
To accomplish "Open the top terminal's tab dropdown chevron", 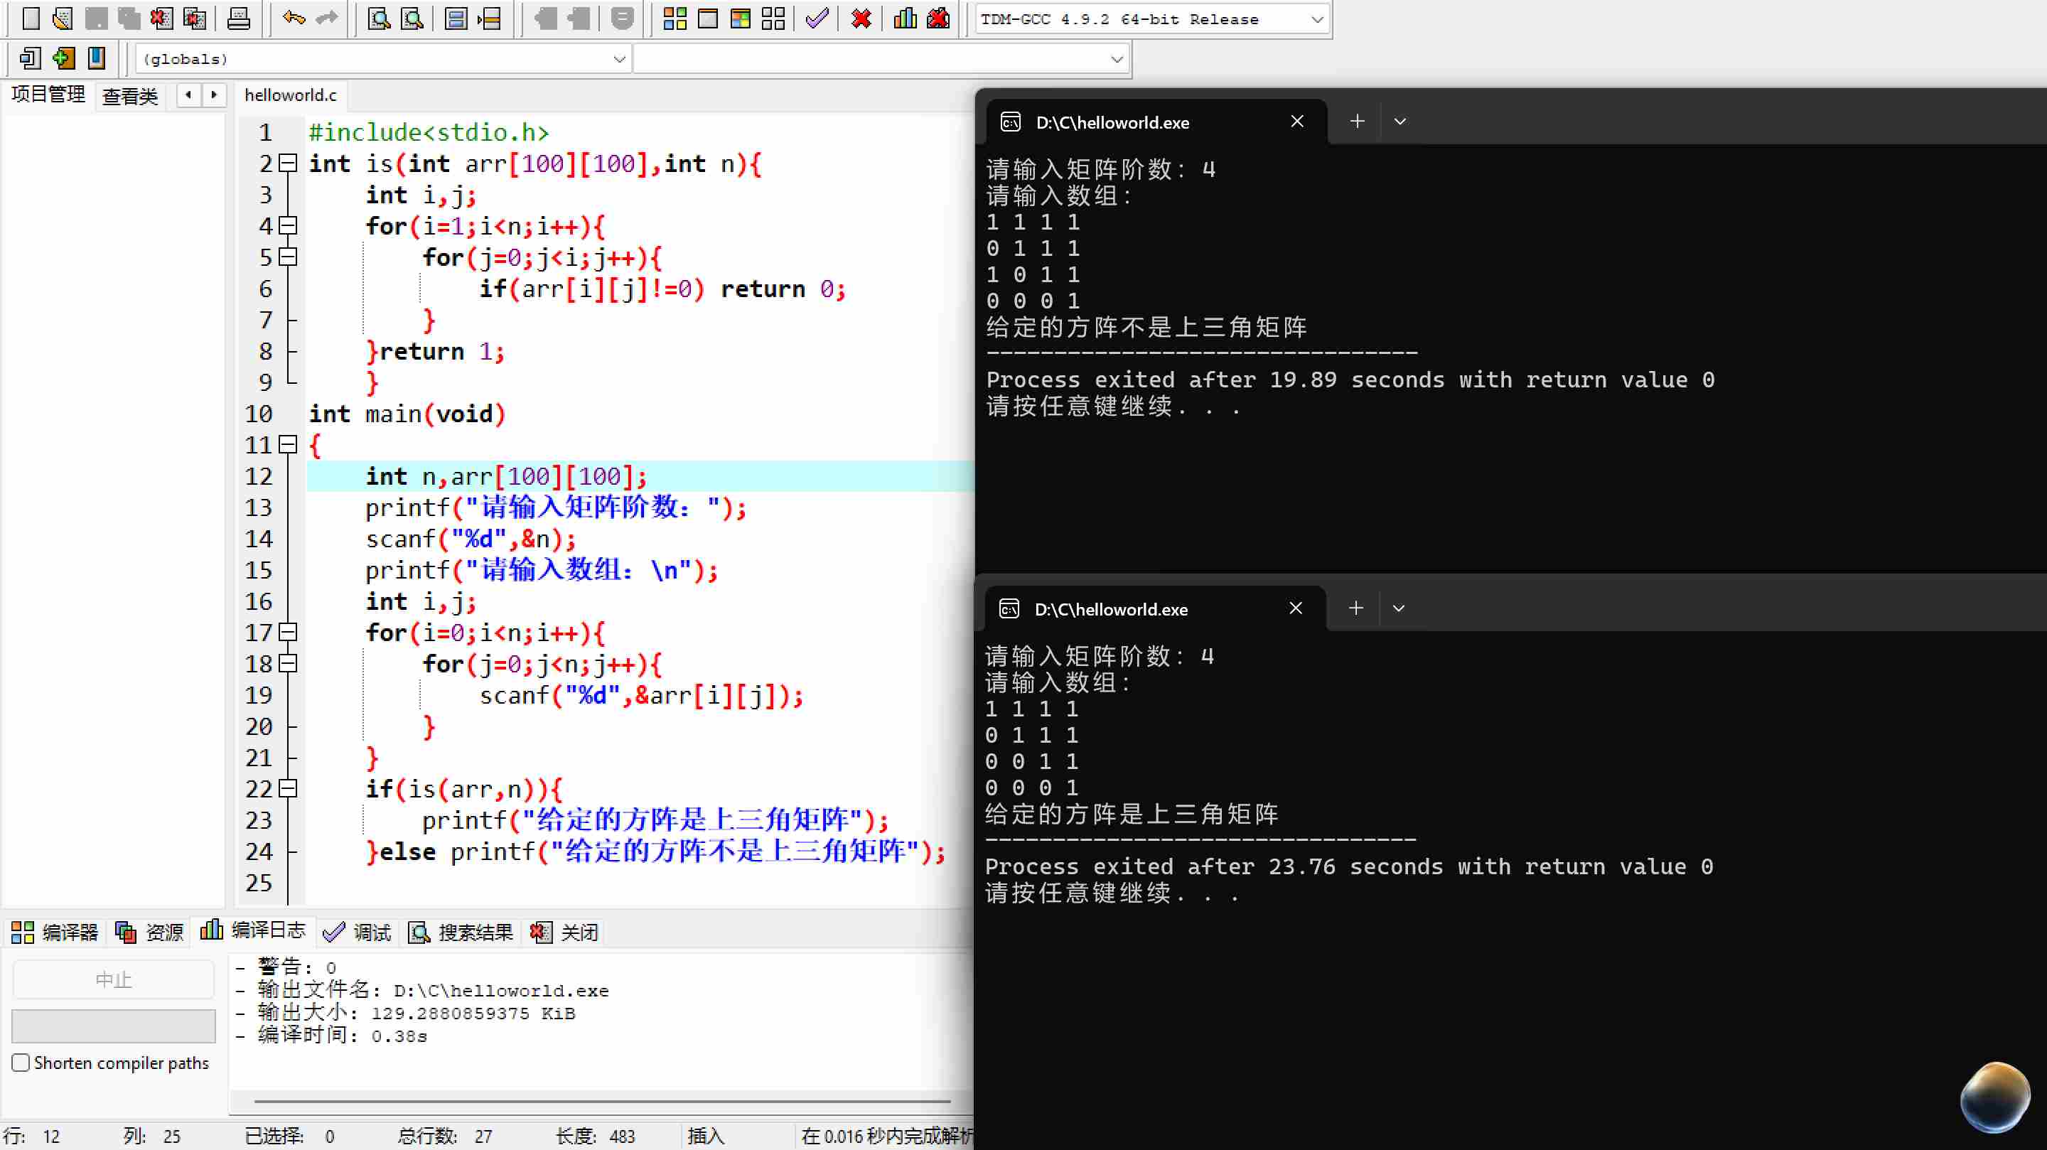I will coord(1400,122).
